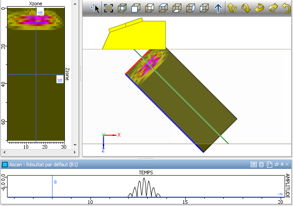This screenshot has height=206, width=293.
Task: Toggle auto-hide pin on Ascan panel
Action: click(282, 165)
